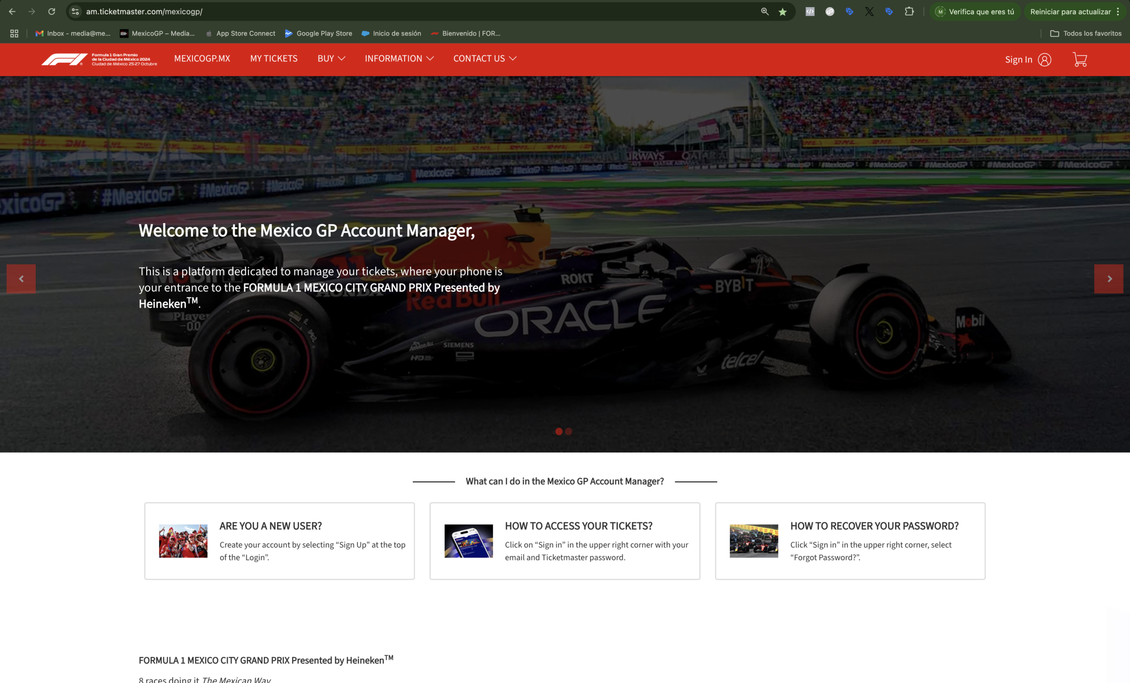The height and width of the screenshot is (683, 1130).
Task: Click the Sign In user icon
Action: (1044, 60)
